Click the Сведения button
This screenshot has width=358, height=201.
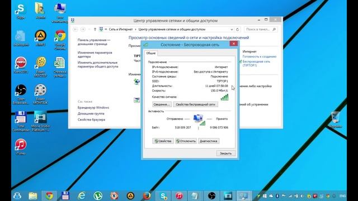[162, 104]
